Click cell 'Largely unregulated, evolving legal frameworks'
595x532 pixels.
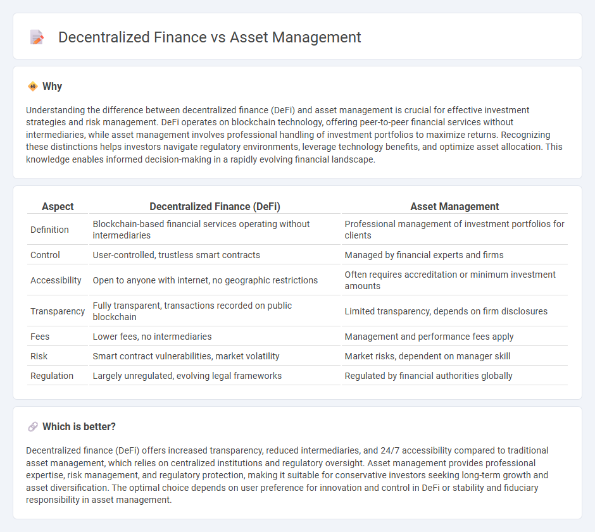(x=215, y=376)
